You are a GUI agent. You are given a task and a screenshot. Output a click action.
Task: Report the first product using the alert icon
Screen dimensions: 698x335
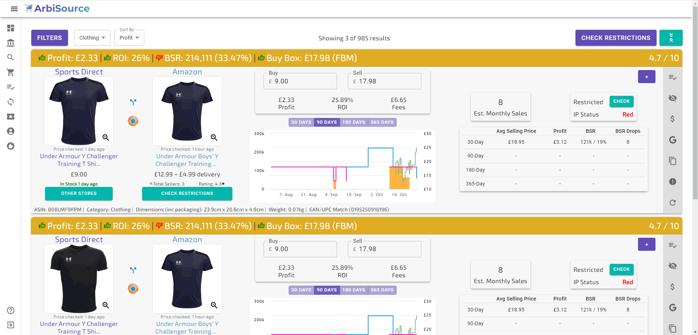(673, 181)
